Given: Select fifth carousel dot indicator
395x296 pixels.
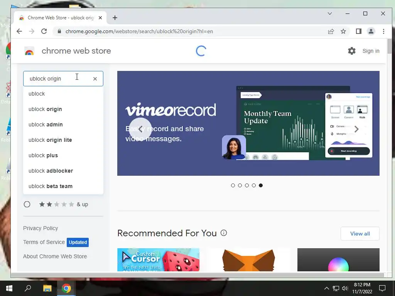Looking at the screenshot, I should tap(261, 185).
